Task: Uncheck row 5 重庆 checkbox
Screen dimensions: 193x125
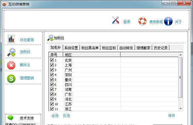Action: point(52,80)
